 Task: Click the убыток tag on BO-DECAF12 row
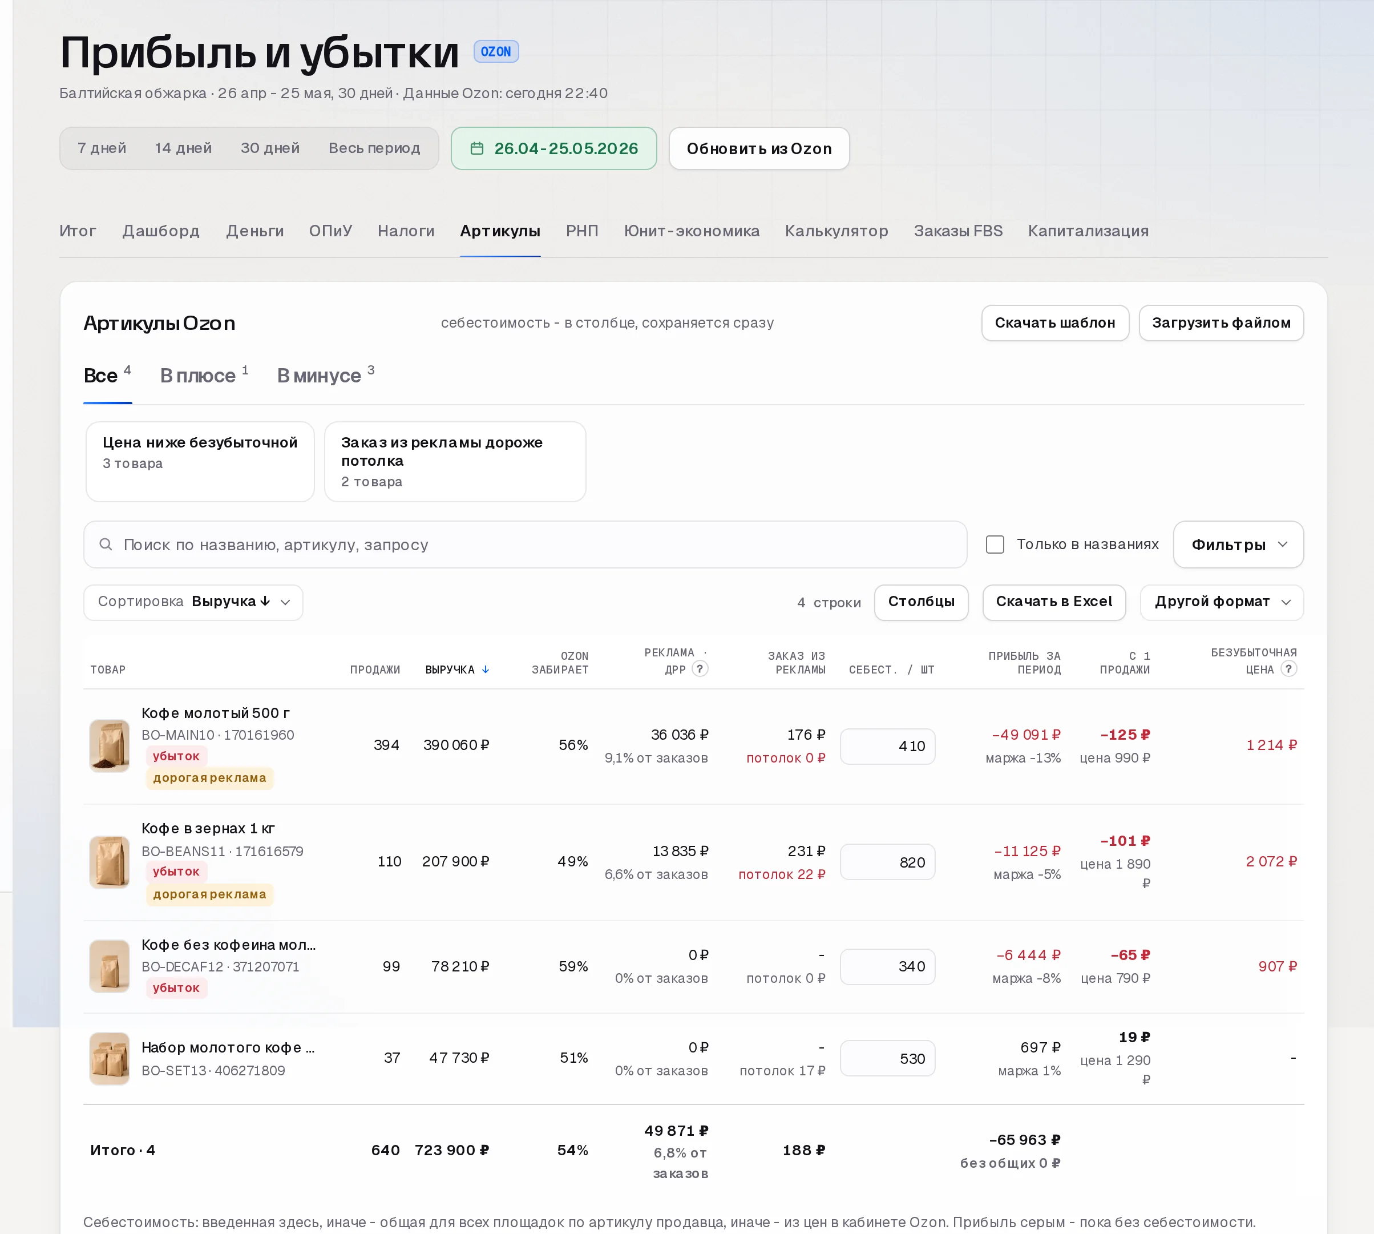tap(176, 988)
